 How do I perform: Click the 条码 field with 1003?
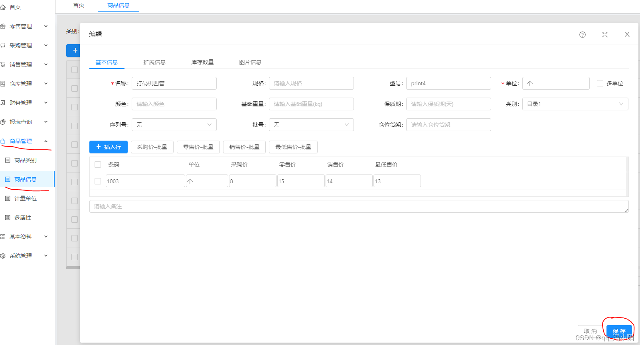point(145,181)
